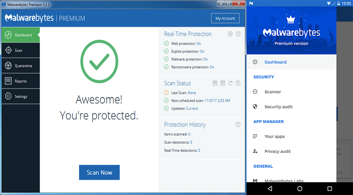Screen dimensions: 353x195
Task: Click the Exploit protection green check icon
Action: [x=167, y=51]
